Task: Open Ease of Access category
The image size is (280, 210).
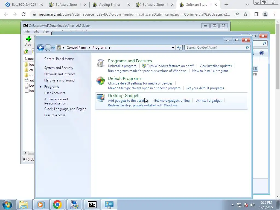Action: coord(55,115)
